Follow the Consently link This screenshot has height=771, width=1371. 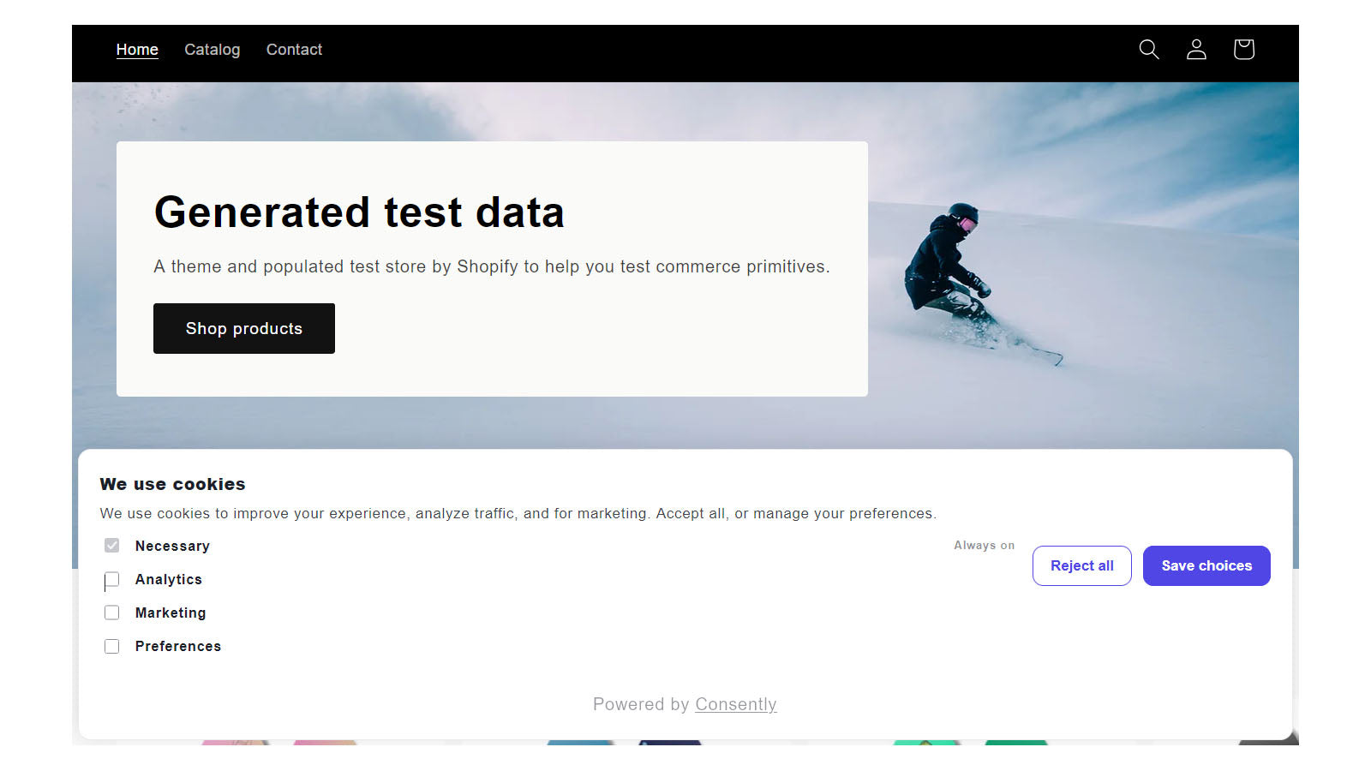coord(736,704)
